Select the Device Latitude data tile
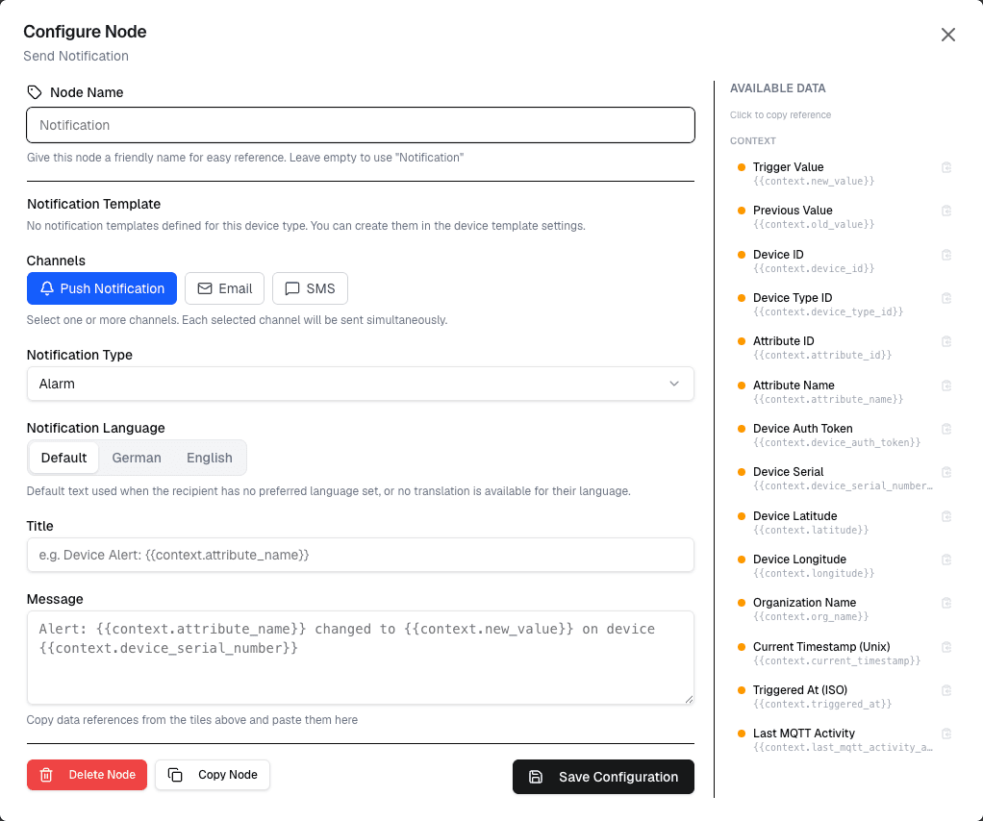The height and width of the screenshot is (821, 983). 844,523
